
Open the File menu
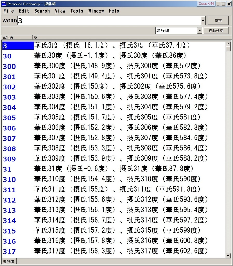9,11
